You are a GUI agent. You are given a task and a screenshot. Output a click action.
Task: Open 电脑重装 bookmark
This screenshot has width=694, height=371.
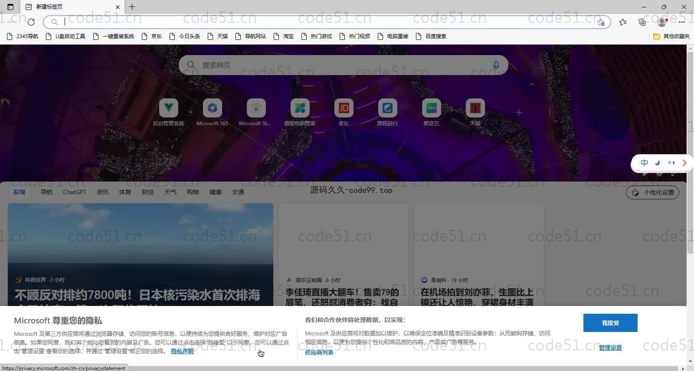(x=393, y=36)
